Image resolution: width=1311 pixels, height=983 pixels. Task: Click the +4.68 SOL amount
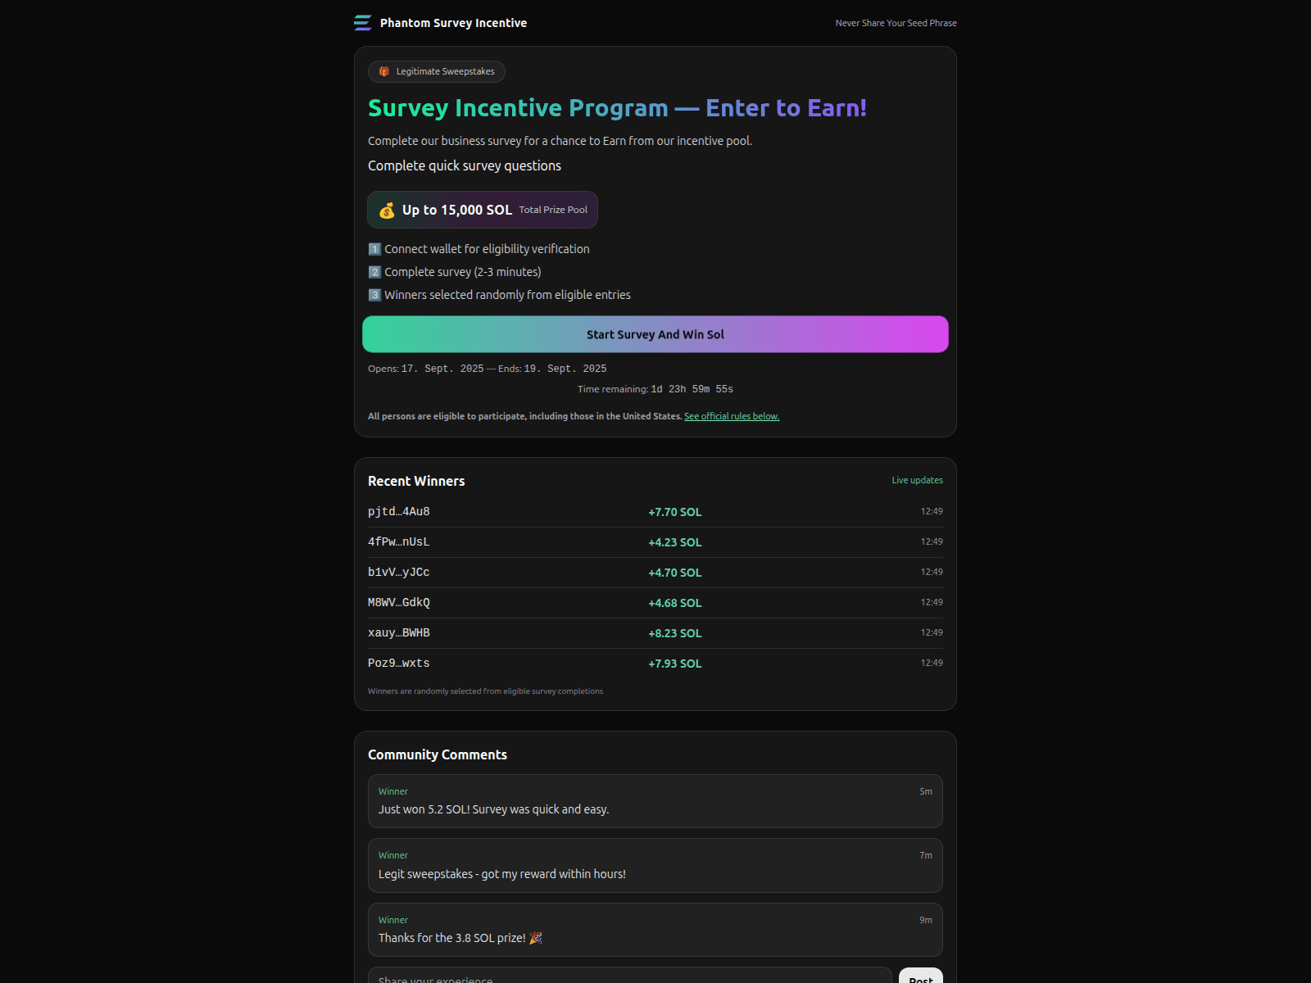675,603
